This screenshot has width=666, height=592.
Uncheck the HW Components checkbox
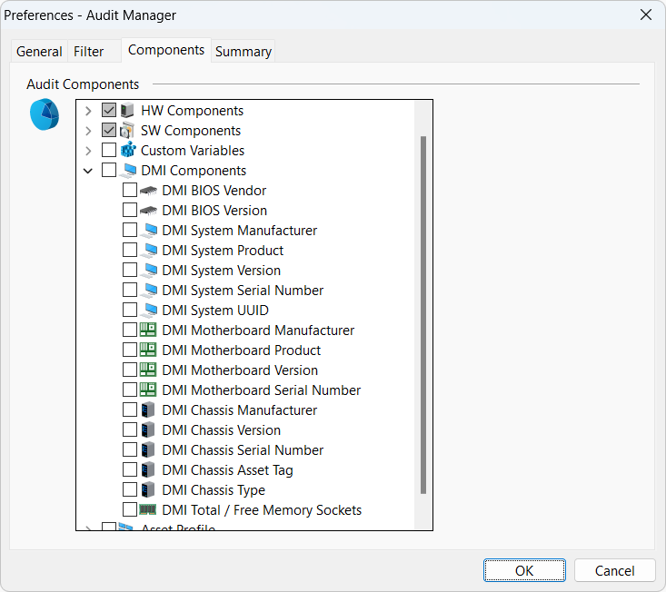pos(109,111)
